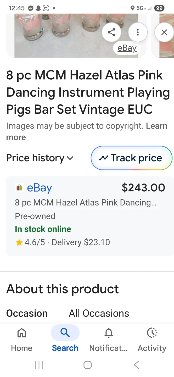Close the product image viewer
The width and height of the screenshot is (174, 377).
click(164, 32)
